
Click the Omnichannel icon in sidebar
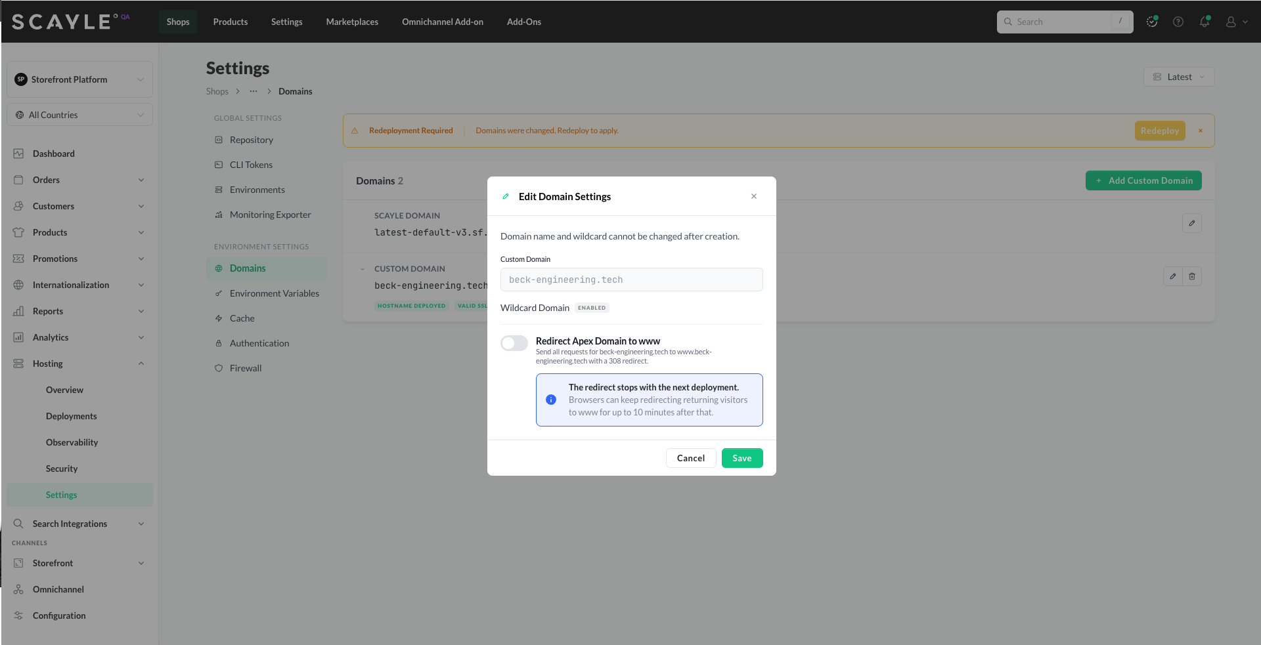[18, 589]
